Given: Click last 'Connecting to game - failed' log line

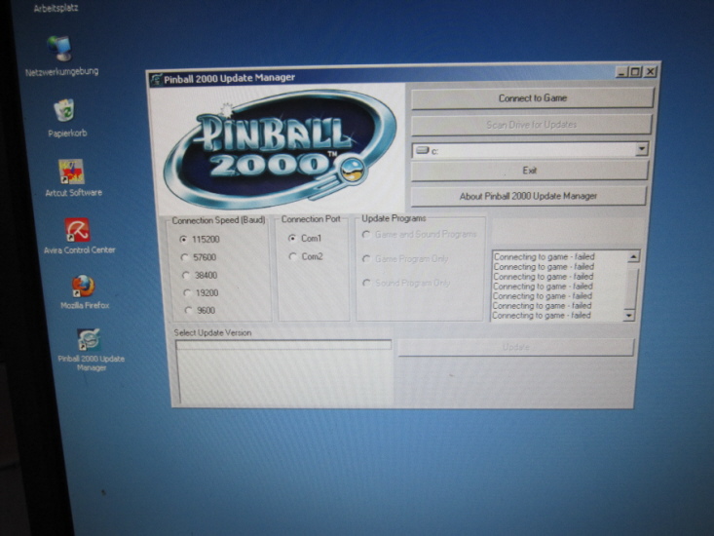Looking at the screenshot, I should (542, 315).
